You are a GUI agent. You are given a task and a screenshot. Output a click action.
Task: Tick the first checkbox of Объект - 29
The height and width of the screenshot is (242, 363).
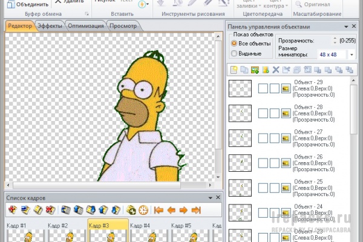[x=263, y=88]
